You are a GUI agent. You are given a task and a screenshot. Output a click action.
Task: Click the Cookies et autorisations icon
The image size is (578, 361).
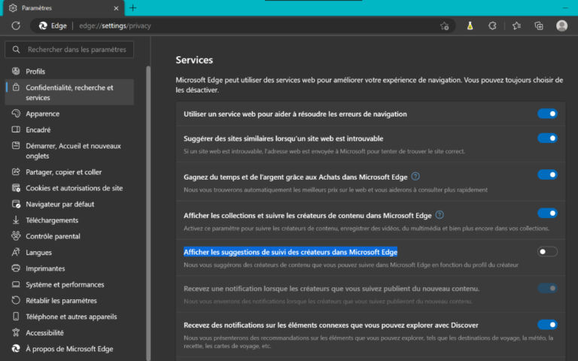tap(16, 188)
